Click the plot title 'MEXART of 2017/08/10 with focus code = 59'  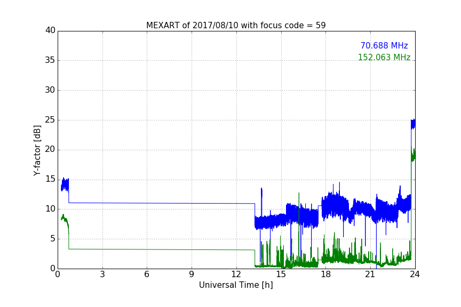click(236, 26)
